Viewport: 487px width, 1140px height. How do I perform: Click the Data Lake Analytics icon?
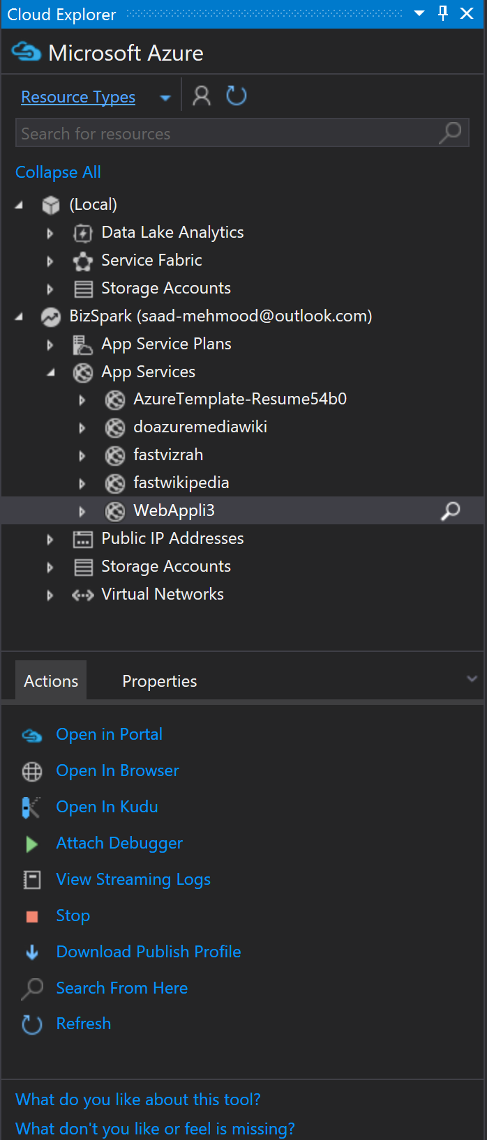tap(83, 233)
